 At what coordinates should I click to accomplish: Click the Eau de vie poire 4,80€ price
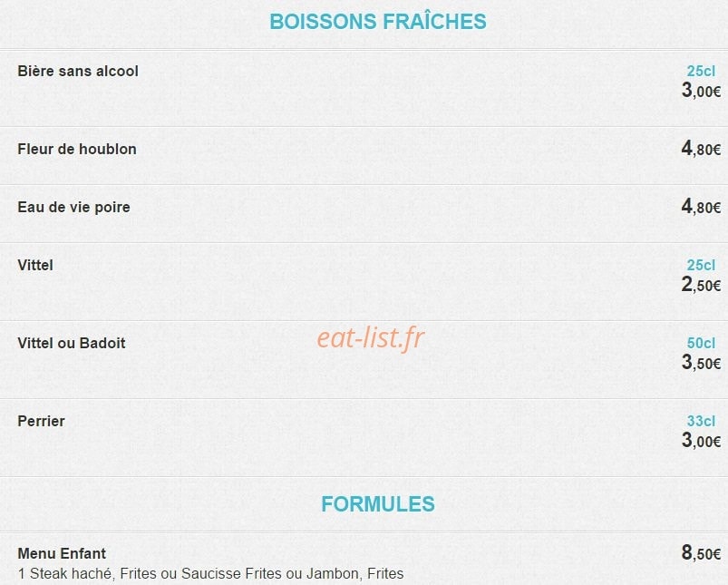click(x=701, y=207)
